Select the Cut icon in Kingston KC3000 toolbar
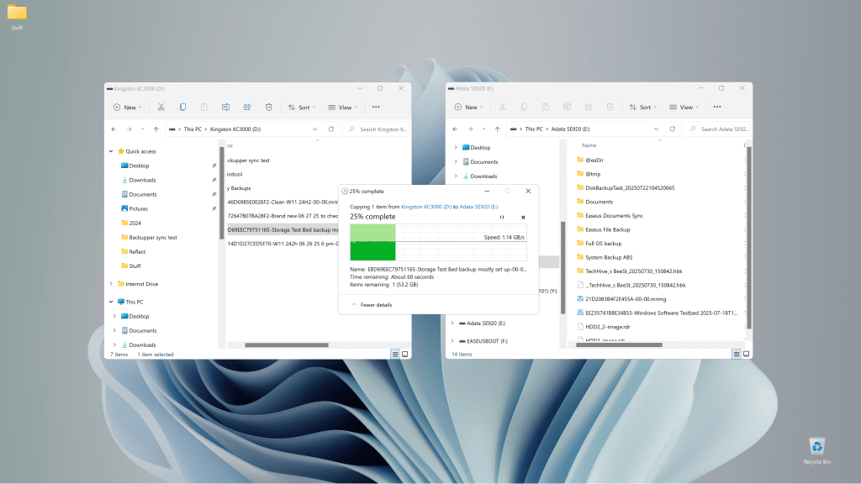Image resolution: width=861 pixels, height=484 pixels. (161, 108)
